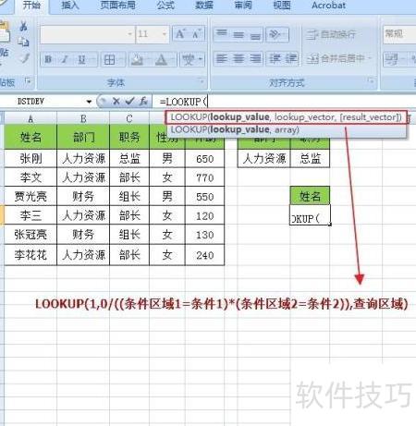Toggle Bold formatting button
The image size is (416, 426).
point(48,59)
